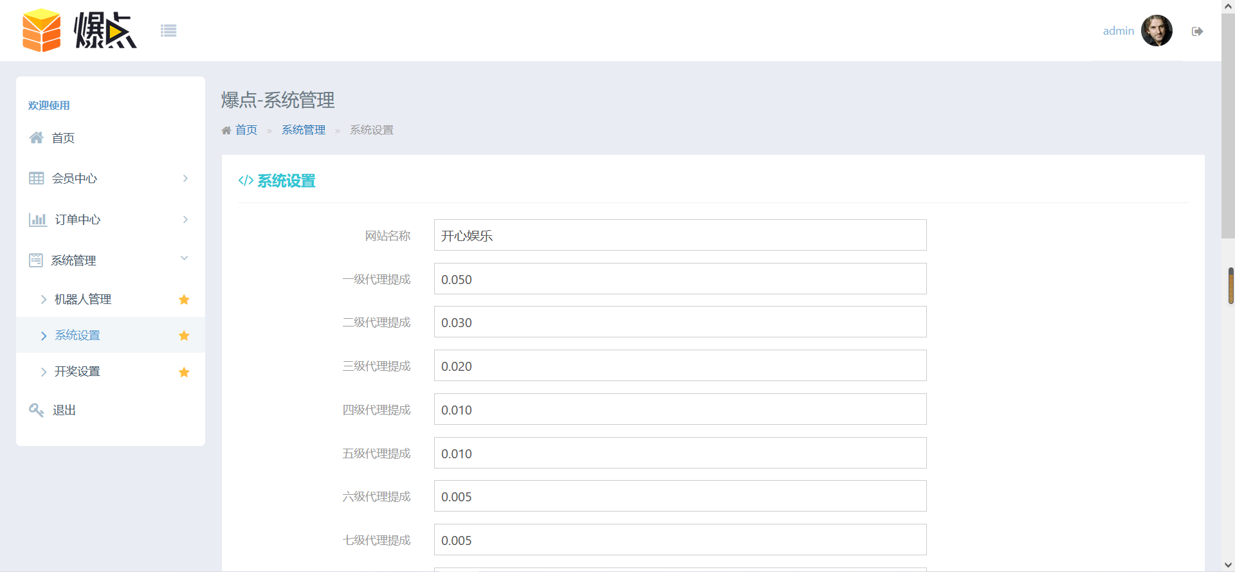Click the 系统管理 breadcrumb link

tap(304, 130)
